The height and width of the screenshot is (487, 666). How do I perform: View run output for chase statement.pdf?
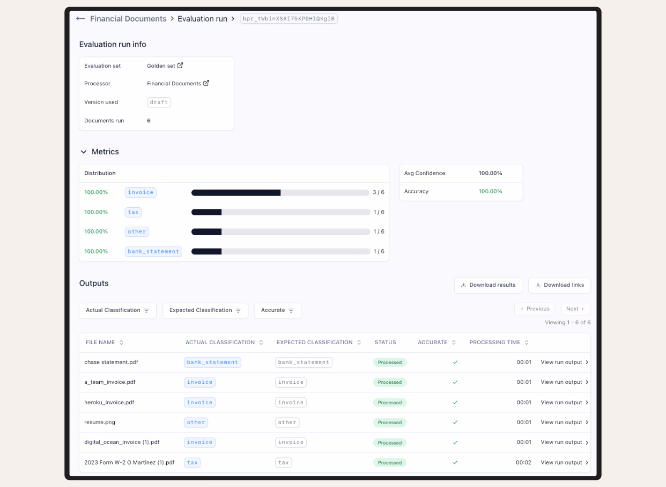click(564, 362)
